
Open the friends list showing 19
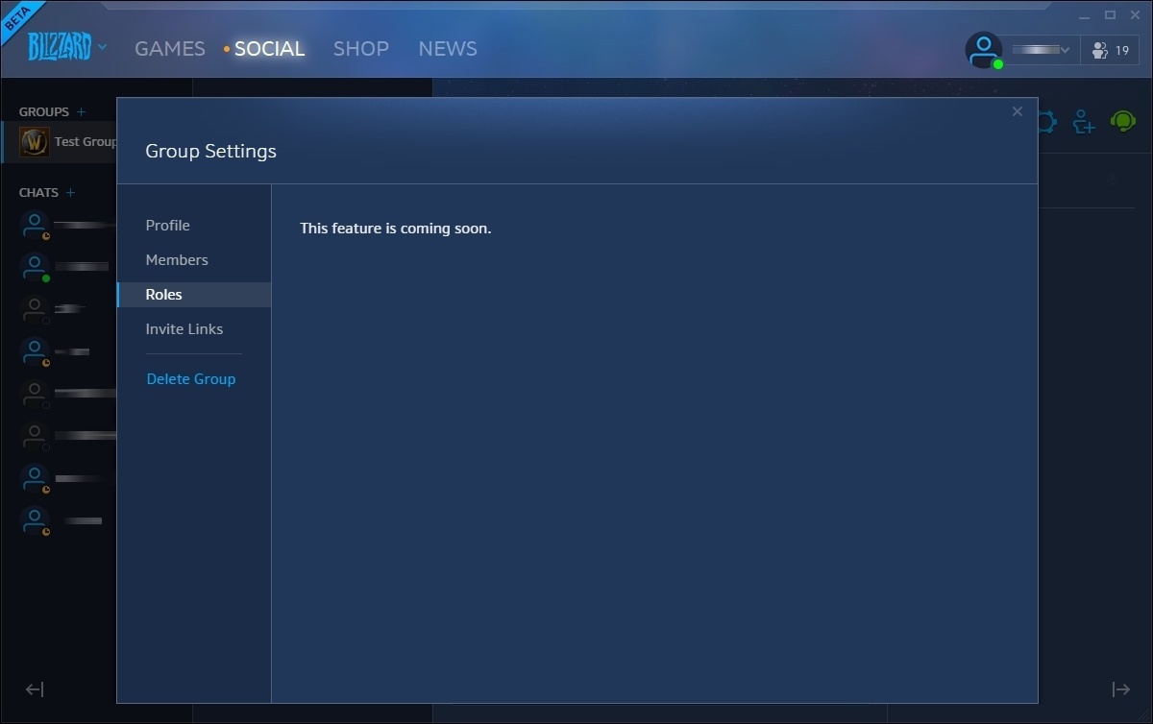[1111, 50]
